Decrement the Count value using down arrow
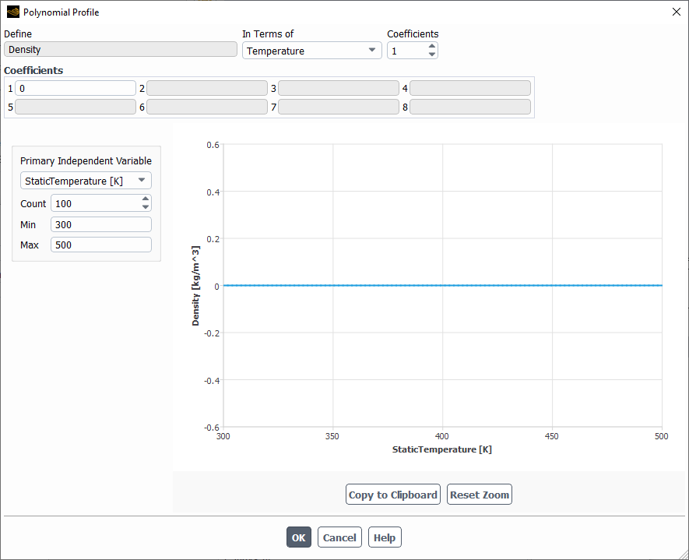 (146, 207)
